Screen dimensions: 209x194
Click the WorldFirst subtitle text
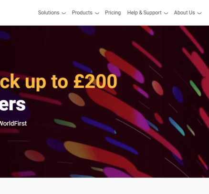(13, 124)
